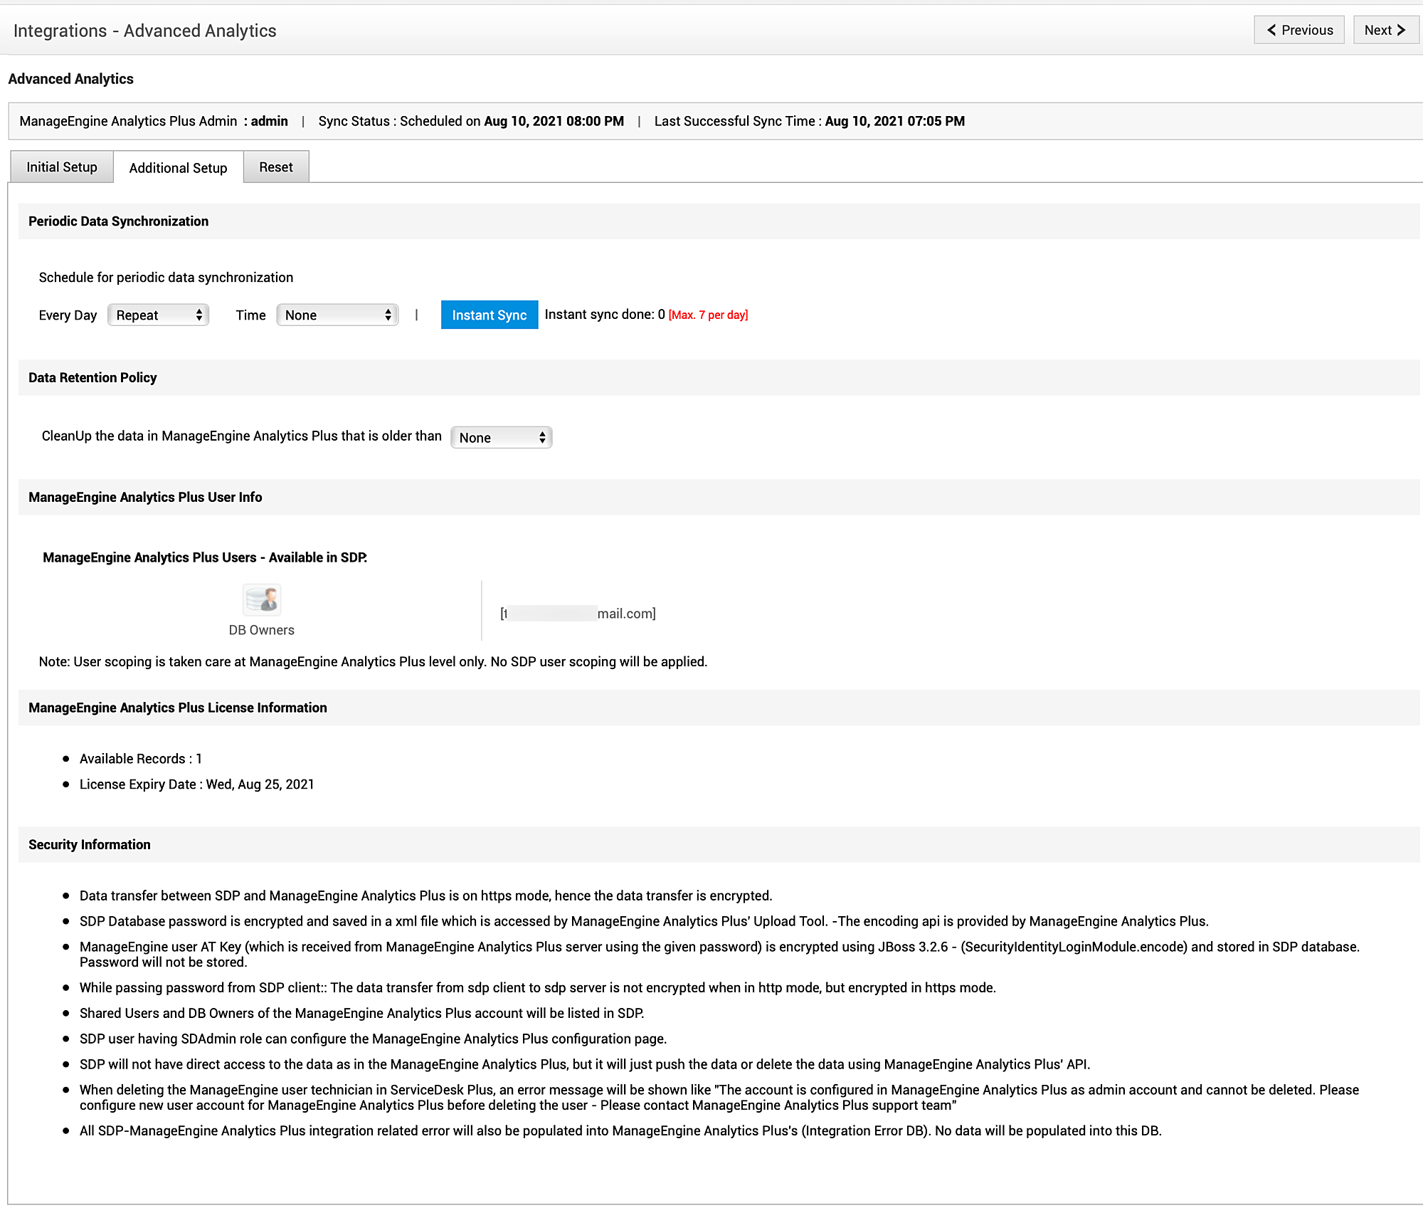
Task: Switch to the Additional Setup tab
Action: coord(178,168)
